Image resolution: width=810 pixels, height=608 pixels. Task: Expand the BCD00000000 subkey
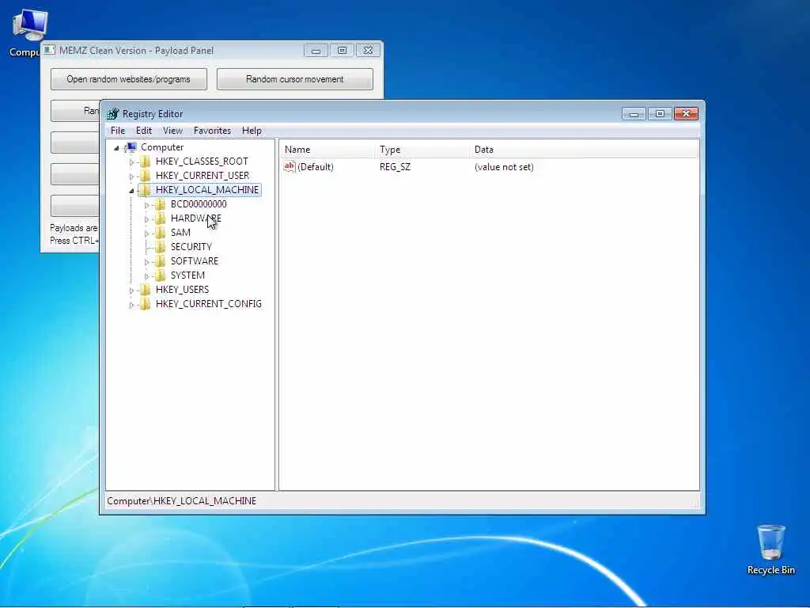(x=146, y=205)
